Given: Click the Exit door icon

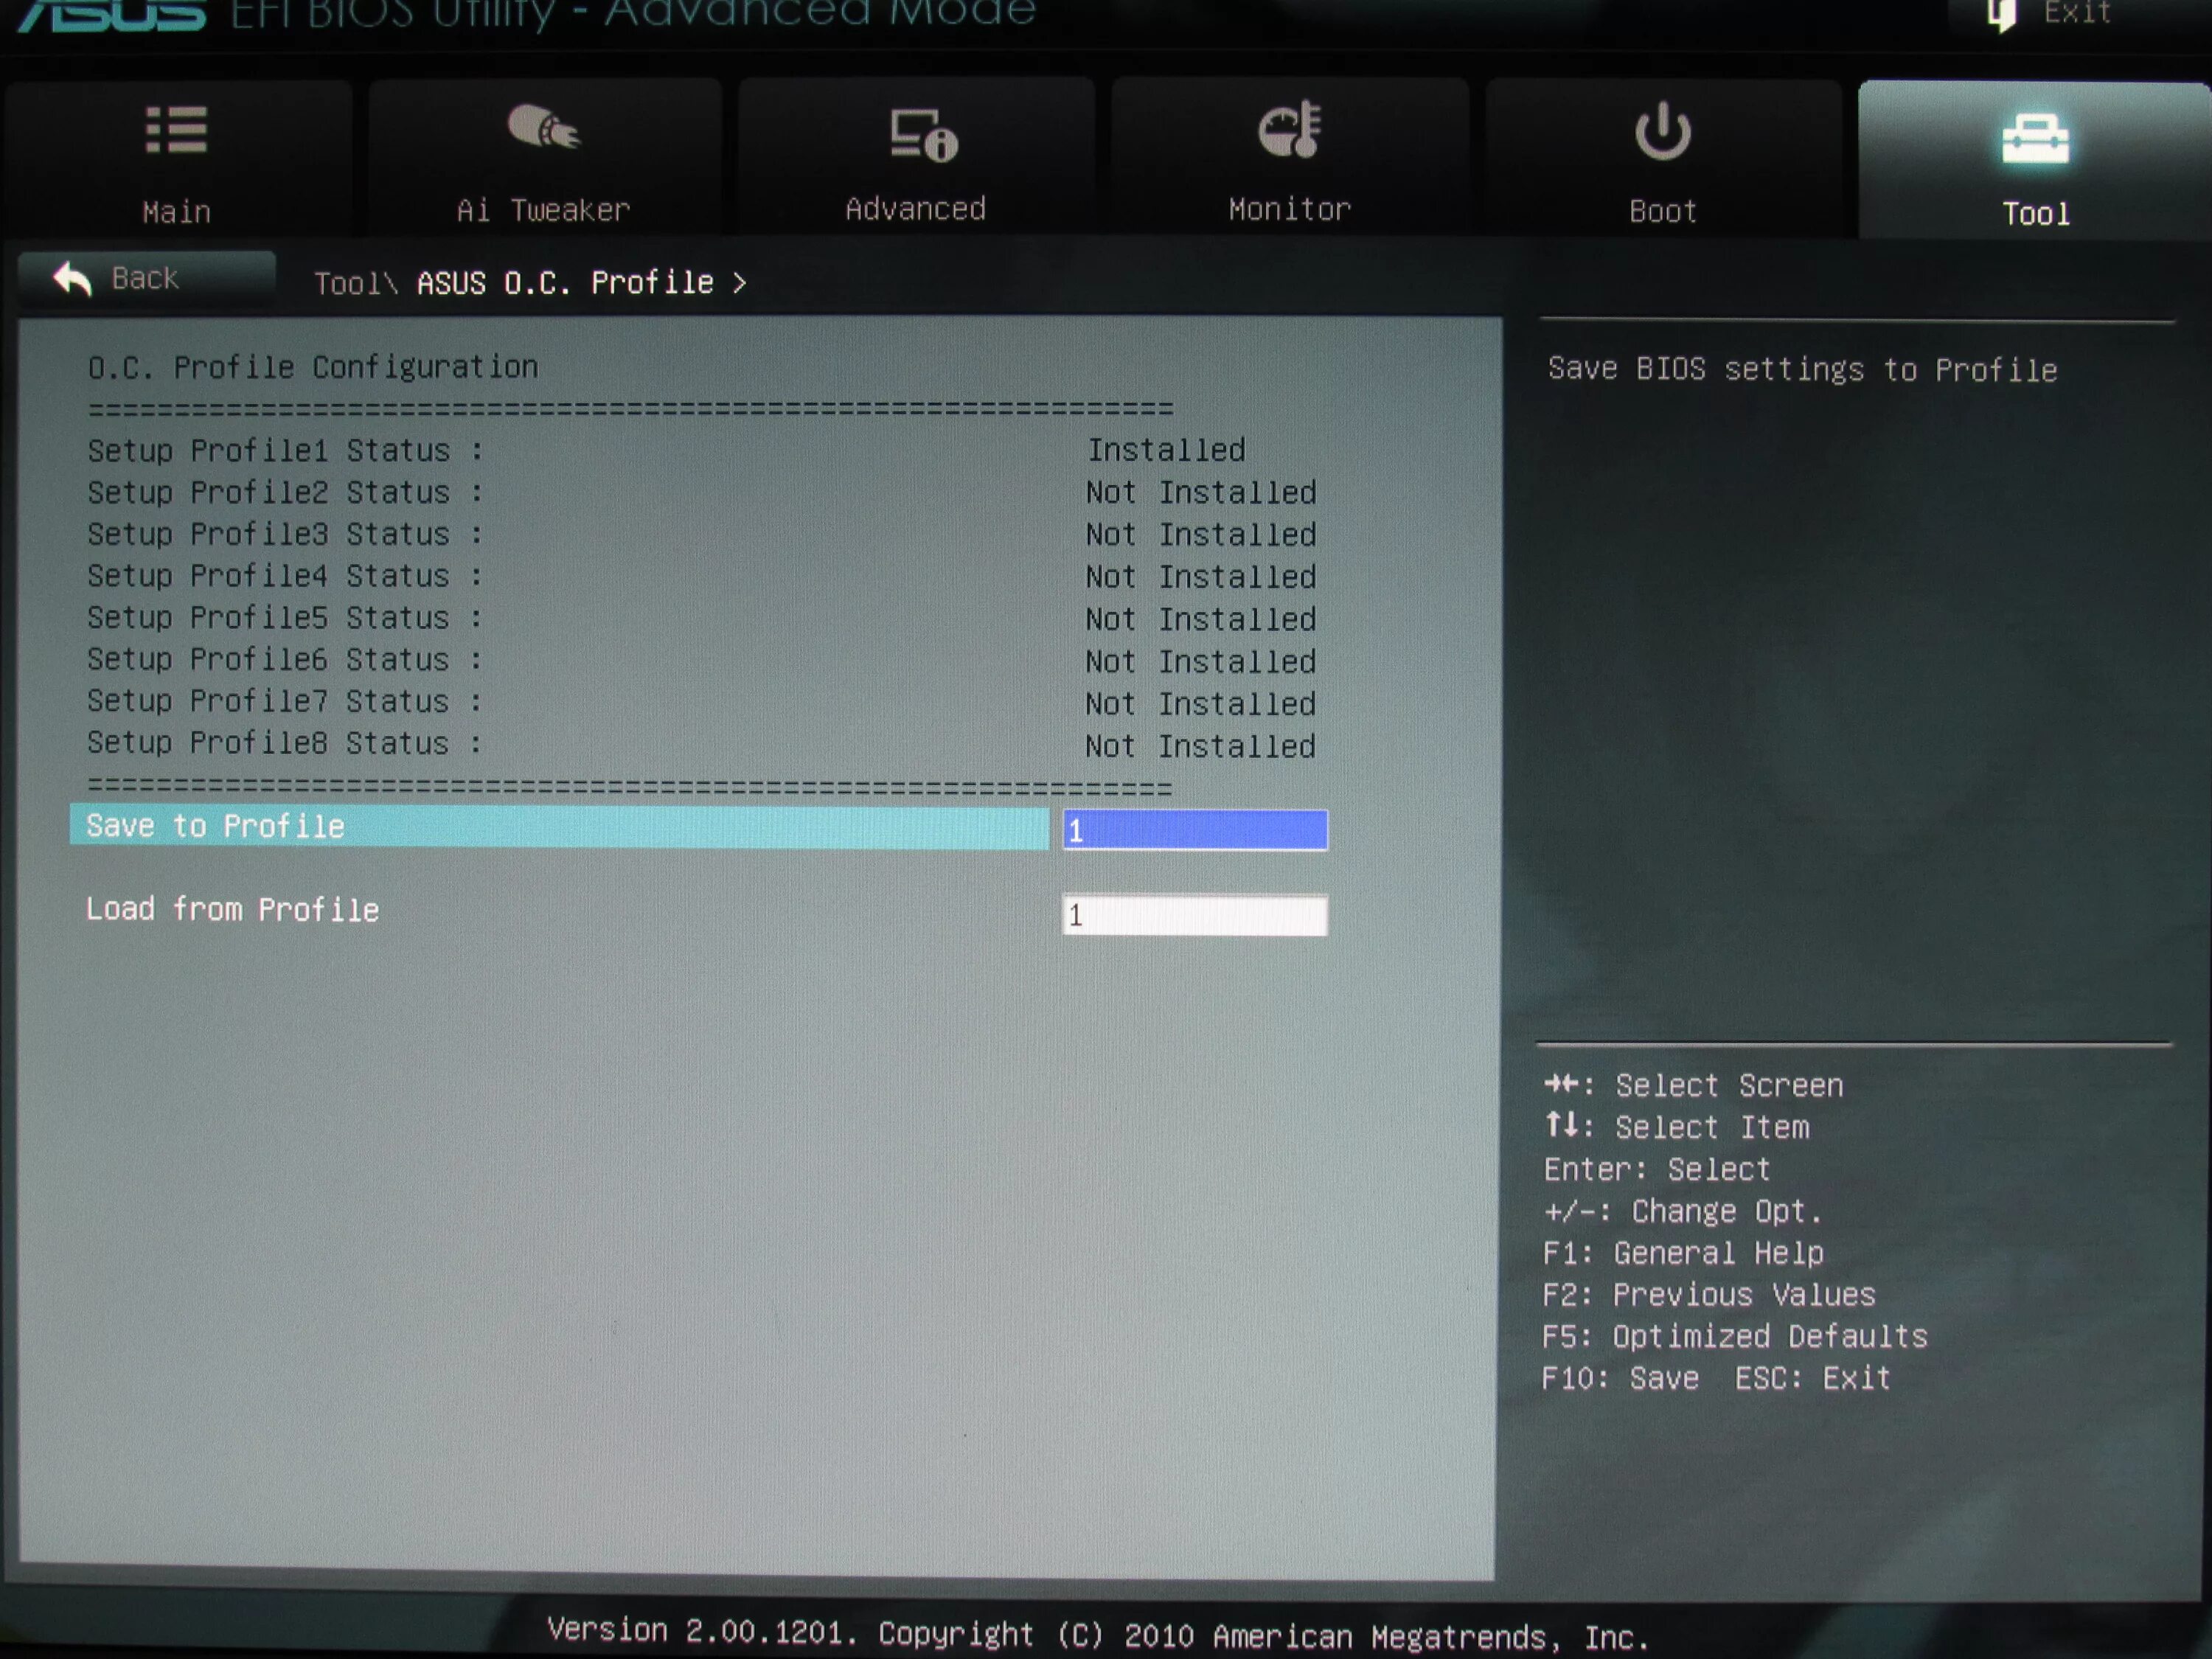Looking at the screenshot, I should point(2002,14).
